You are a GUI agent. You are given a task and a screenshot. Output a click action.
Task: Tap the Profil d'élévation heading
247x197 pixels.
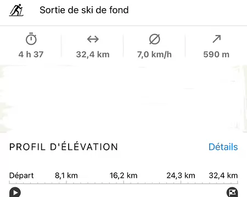tap(64, 147)
